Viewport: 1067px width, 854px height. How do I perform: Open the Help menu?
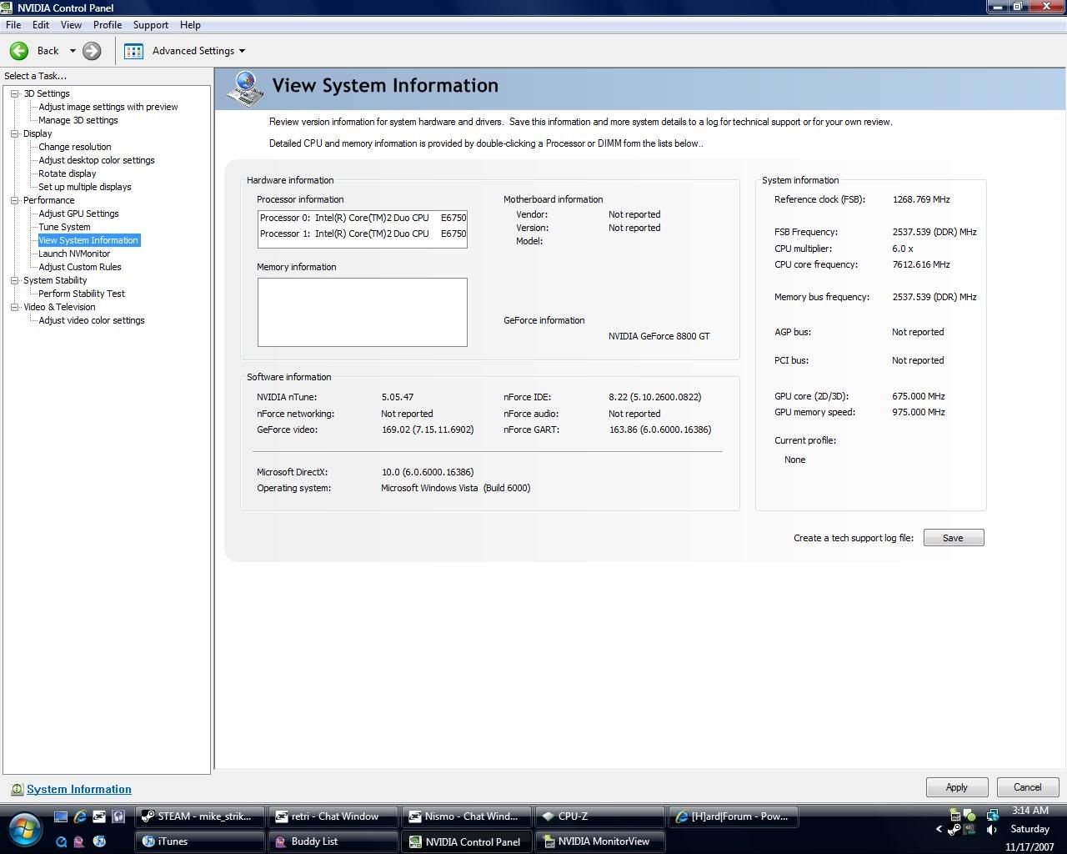190,25
